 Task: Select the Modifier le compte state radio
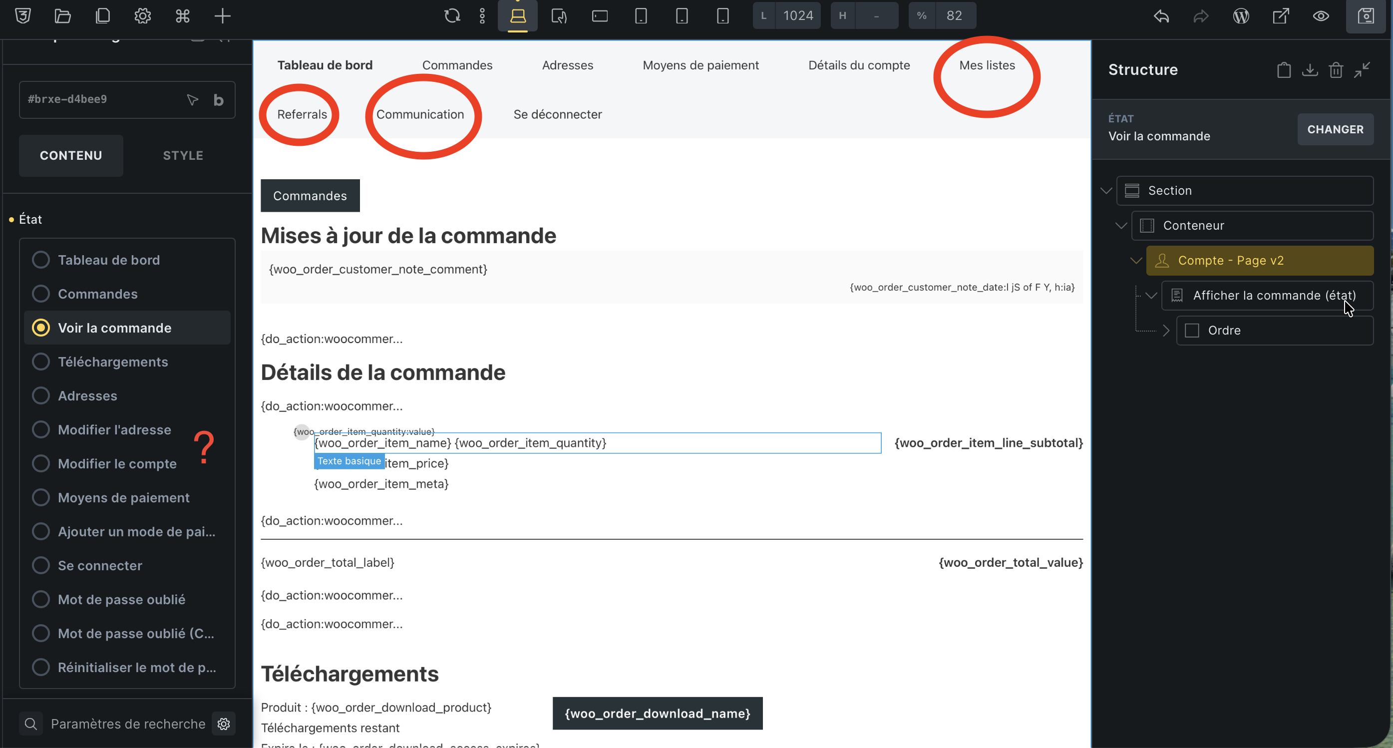coord(40,463)
